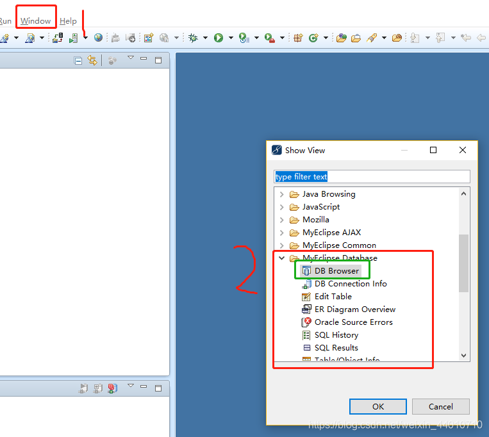Click the red server icon in bottom panel
Screen dimensions: 489x437
[x=113, y=388]
